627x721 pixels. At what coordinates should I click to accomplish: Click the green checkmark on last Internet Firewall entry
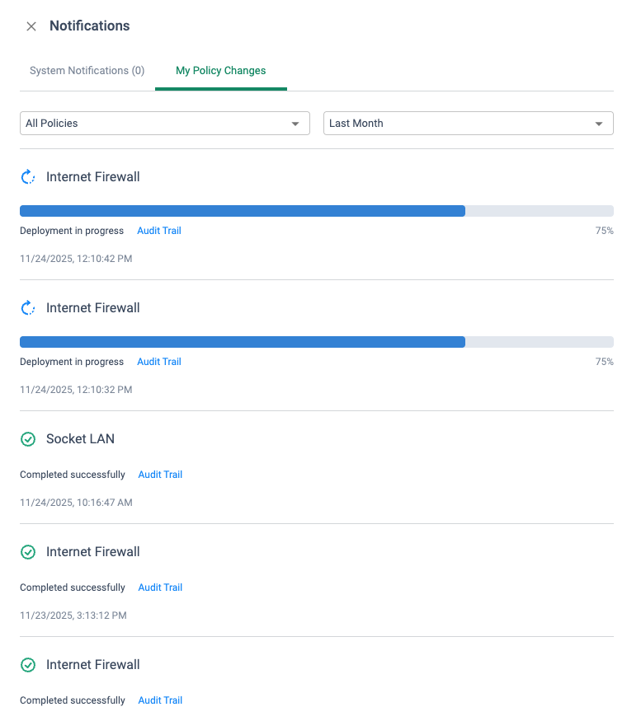coord(28,665)
